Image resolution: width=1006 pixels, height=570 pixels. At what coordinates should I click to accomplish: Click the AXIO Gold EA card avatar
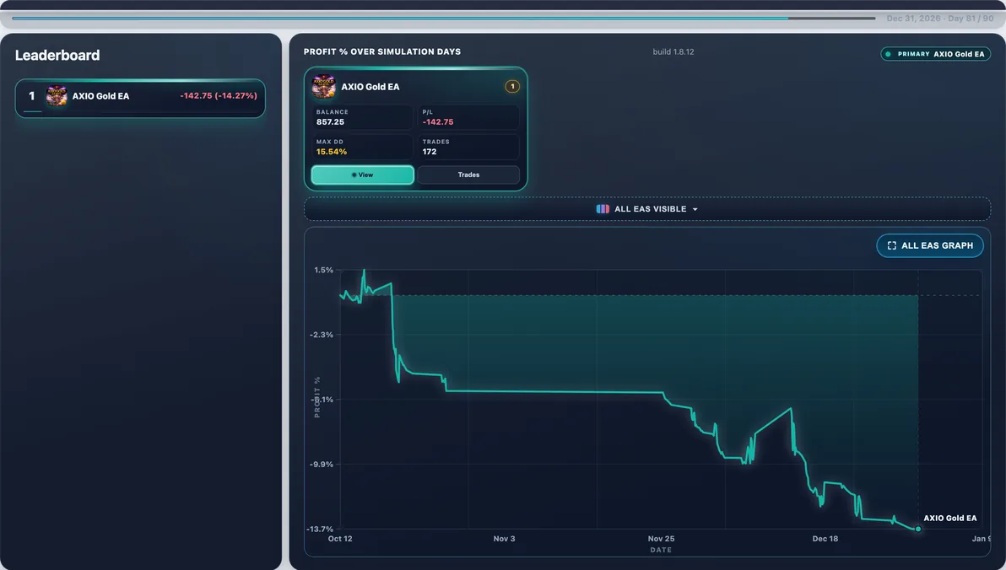coord(323,87)
